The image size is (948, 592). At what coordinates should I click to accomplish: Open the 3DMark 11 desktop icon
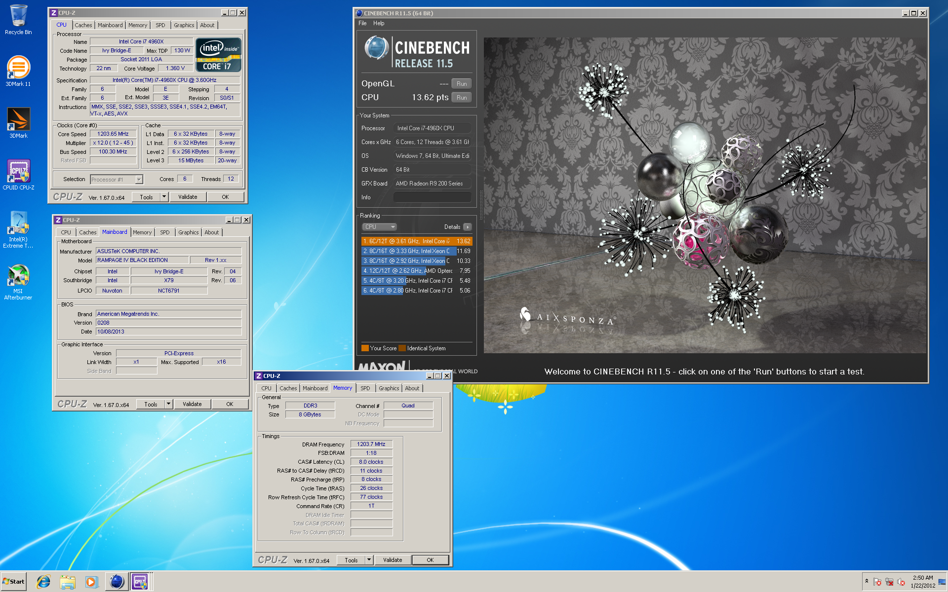pyautogui.click(x=18, y=71)
